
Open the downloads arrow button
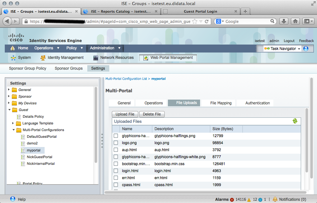tap(284, 21)
